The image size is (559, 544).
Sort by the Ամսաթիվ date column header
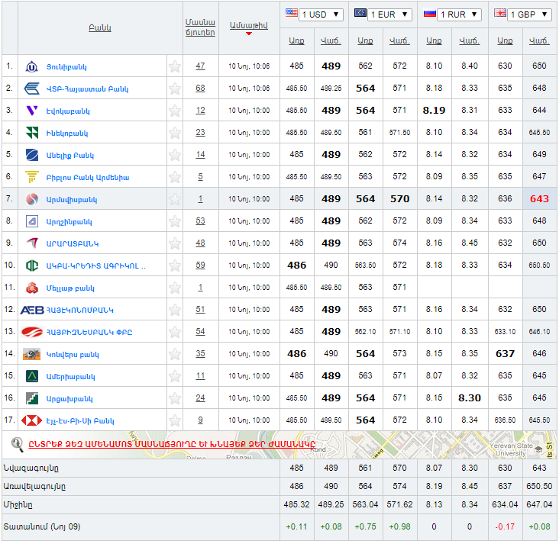[248, 25]
